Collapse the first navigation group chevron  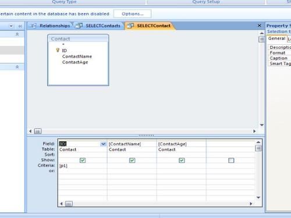click(x=17, y=34)
